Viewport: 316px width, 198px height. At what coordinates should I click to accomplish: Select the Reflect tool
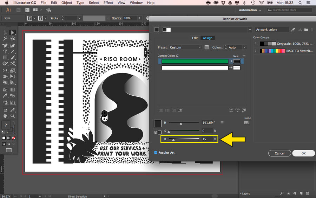pyautogui.click(x=5, y=70)
